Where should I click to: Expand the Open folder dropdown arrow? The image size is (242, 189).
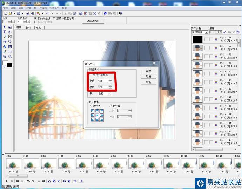[x=14, y=13]
